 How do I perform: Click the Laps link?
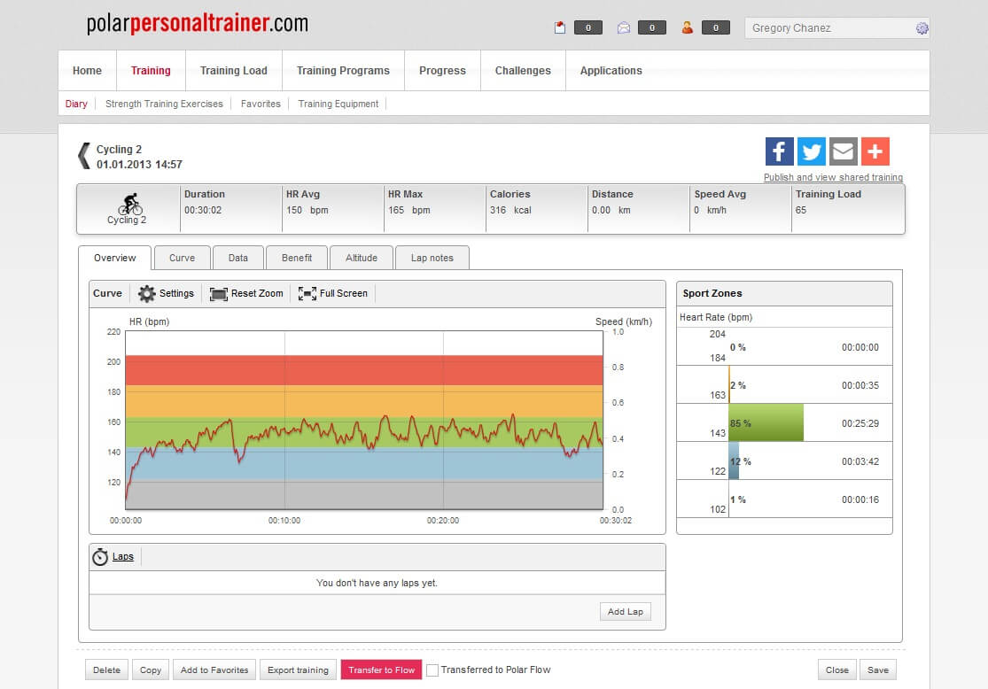(123, 557)
